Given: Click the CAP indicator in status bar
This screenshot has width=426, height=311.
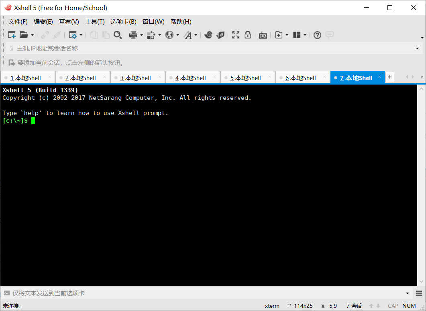Looking at the screenshot, I should [393, 306].
